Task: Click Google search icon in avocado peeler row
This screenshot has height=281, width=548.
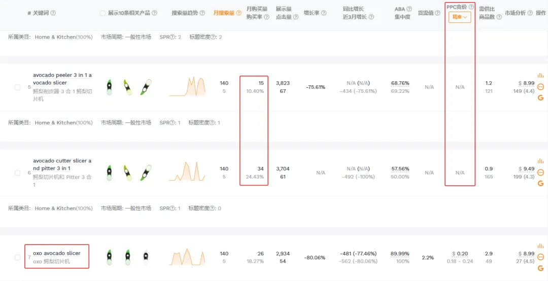Action: (541, 97)
